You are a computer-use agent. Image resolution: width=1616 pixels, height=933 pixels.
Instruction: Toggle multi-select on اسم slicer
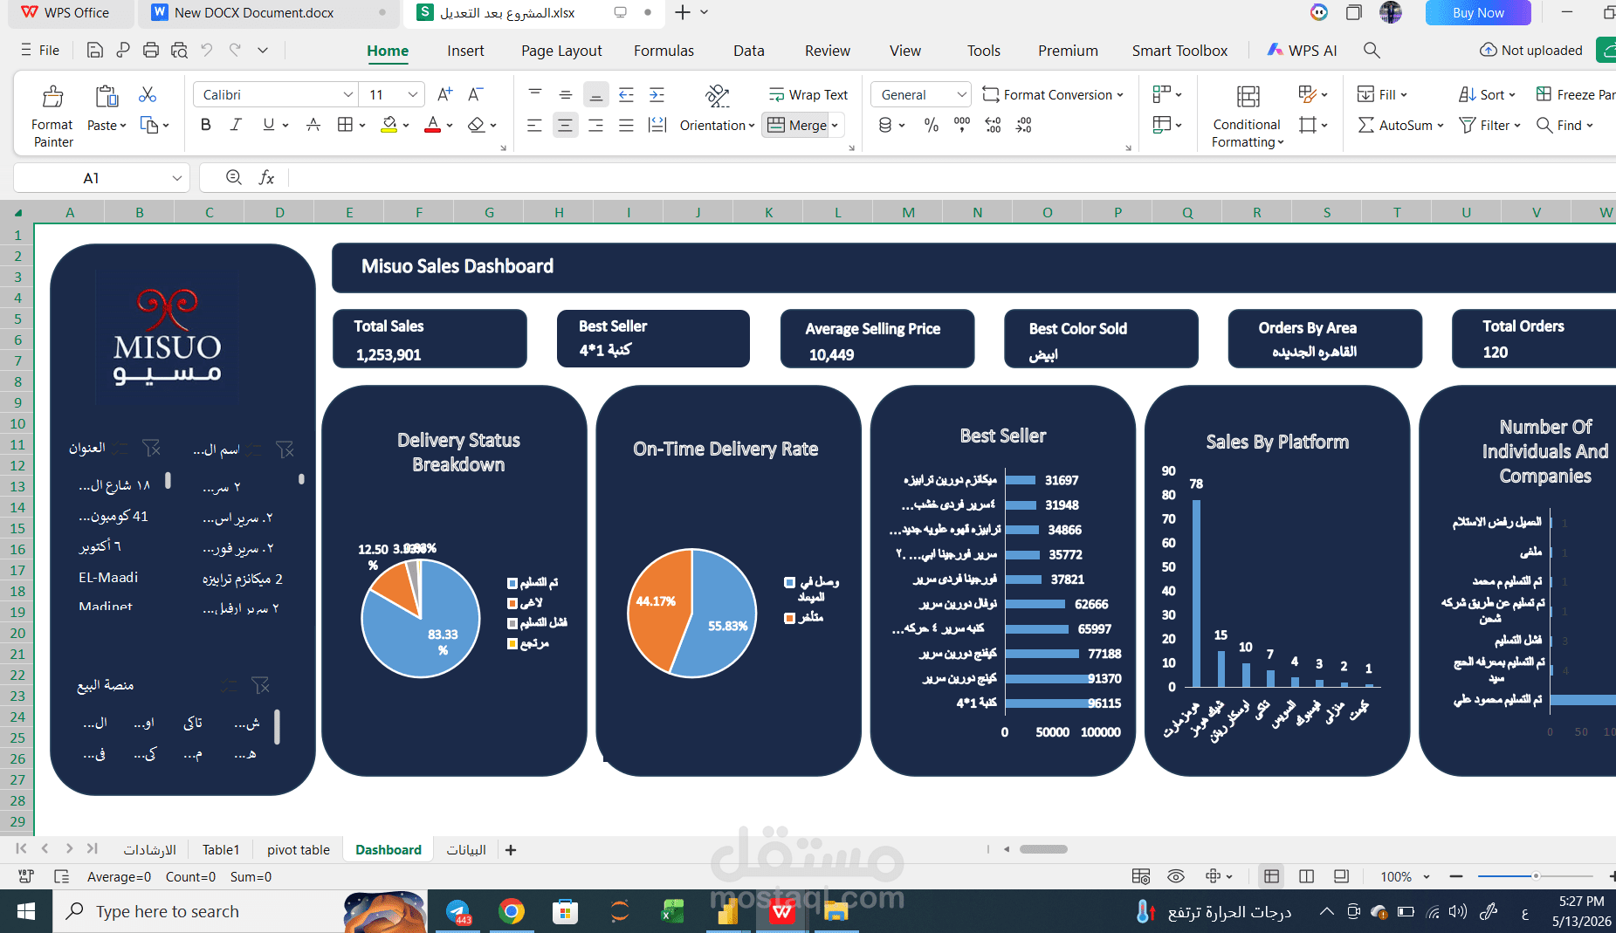[253, 449]
